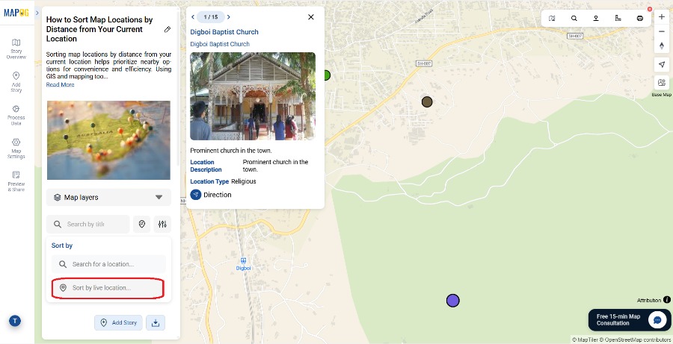Click the Add Story button at the bottom
The image size is (673, 344).
click(x=118, y=322)
